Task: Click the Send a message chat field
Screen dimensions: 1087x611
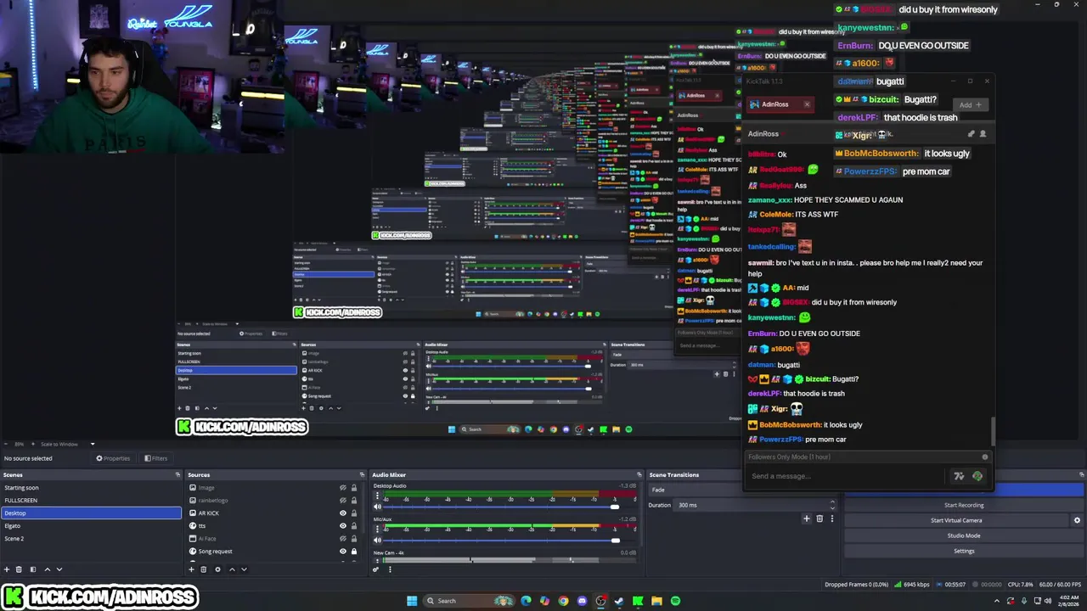Action: tap(845, 476)
